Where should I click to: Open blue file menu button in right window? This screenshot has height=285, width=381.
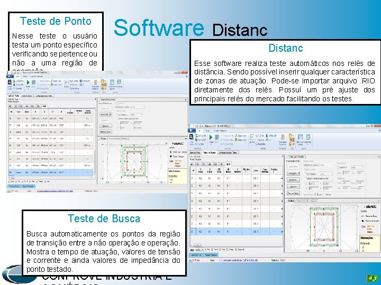click(192, 131)
